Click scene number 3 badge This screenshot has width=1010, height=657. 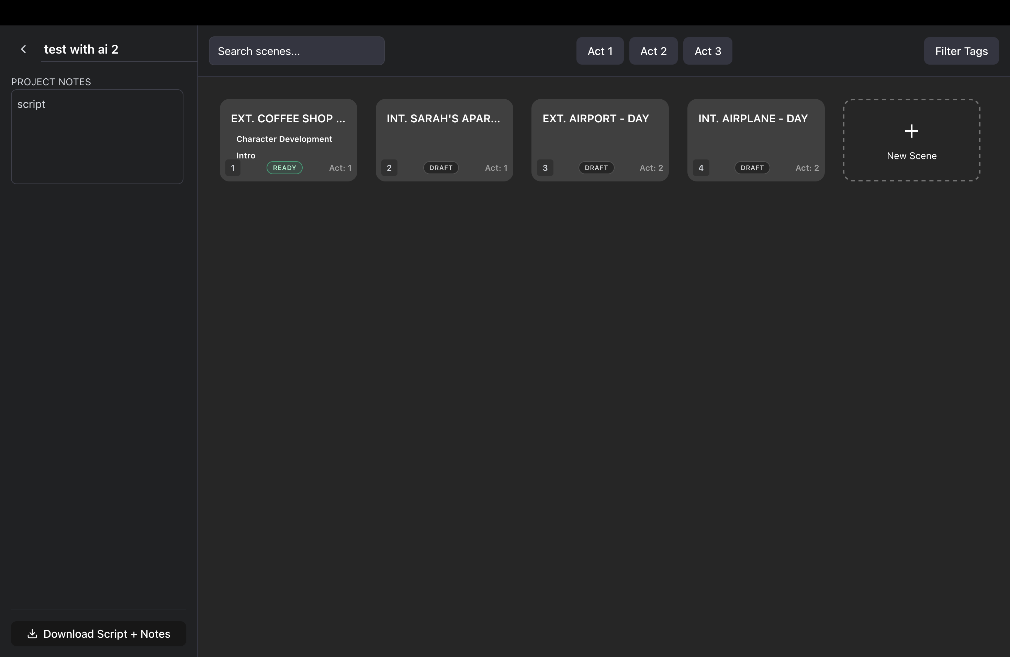coord(545,168)
